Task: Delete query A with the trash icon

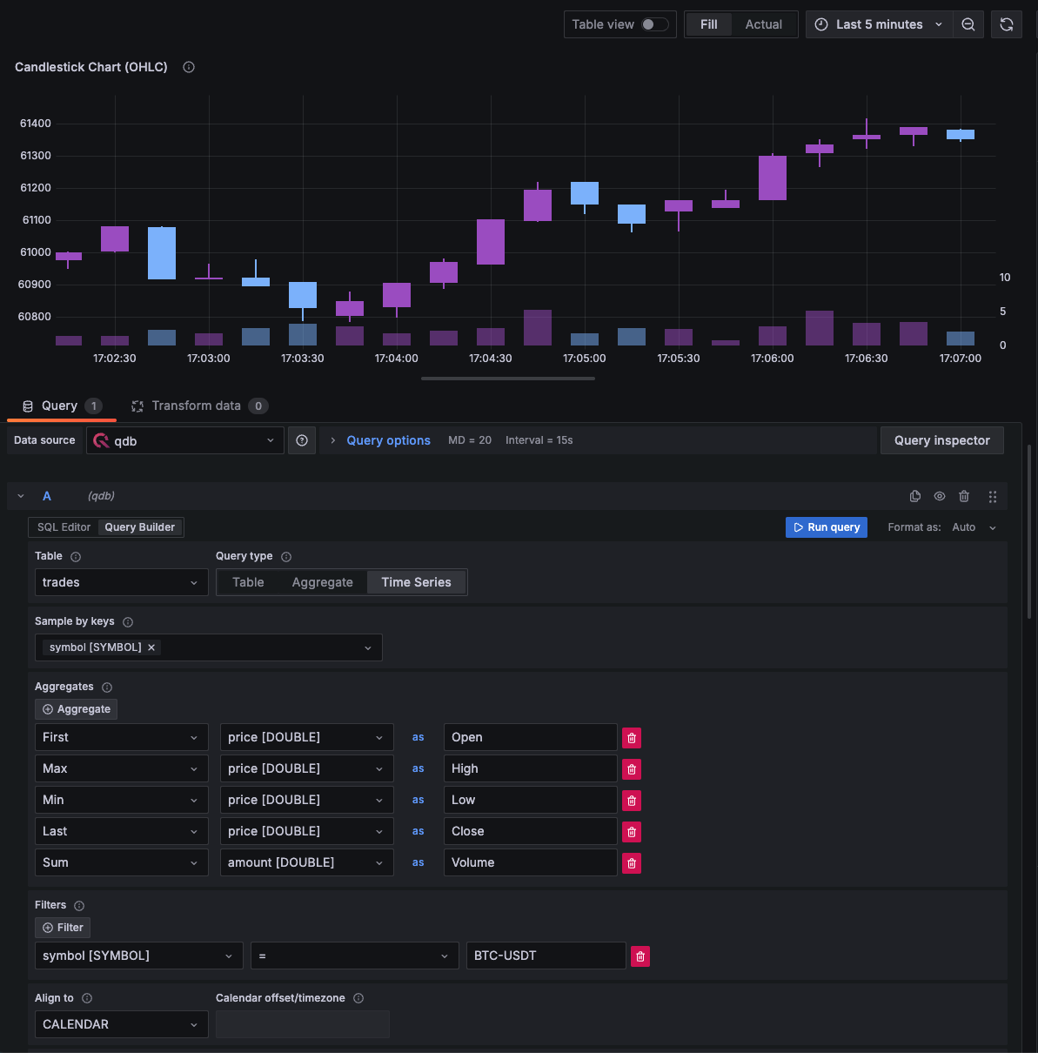Action: [964, 496]
